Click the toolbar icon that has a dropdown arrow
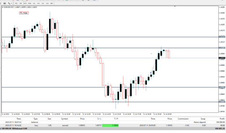 tap(9, 3)
